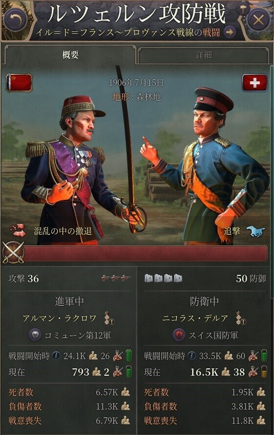The image size is (274, 435).
Task: Click the red battle progress bar
Action: 145,253
